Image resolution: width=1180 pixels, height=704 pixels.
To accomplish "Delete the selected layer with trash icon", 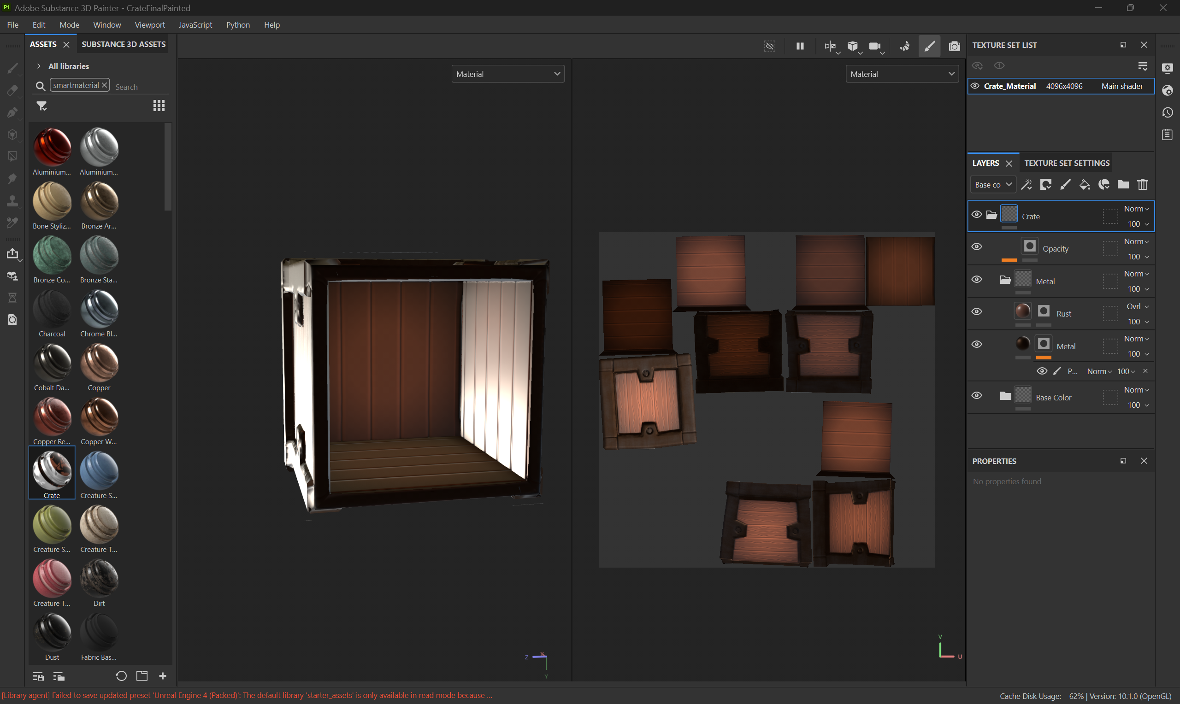I will [x=1143, y=185].
